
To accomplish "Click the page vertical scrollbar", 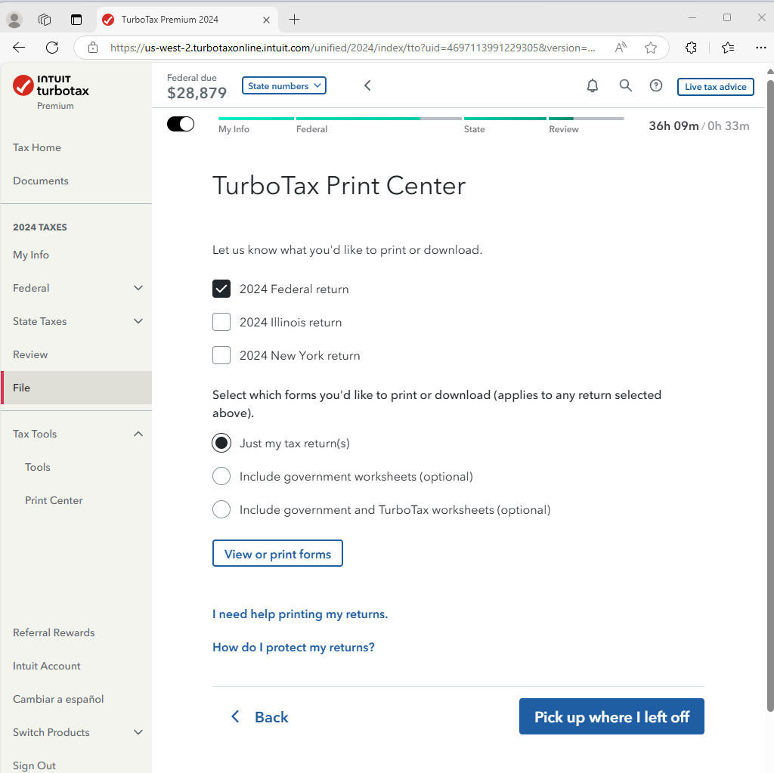I will (770, 395).
